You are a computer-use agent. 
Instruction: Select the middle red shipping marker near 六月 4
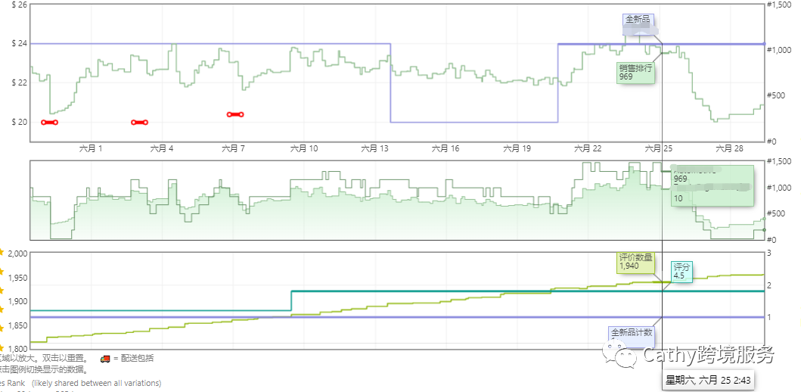click(139, 122)
